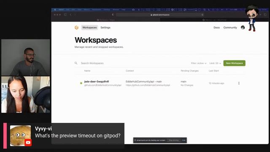
Task: Click the potato avatar of Vyvy-vi
Action: click(x=20, y=136)
